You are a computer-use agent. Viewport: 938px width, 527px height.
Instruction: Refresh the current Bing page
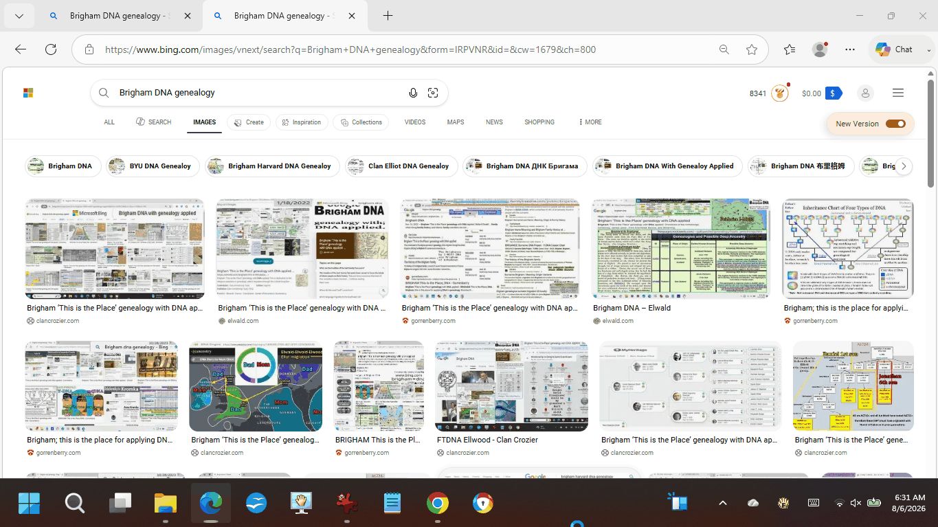point(51,49)
